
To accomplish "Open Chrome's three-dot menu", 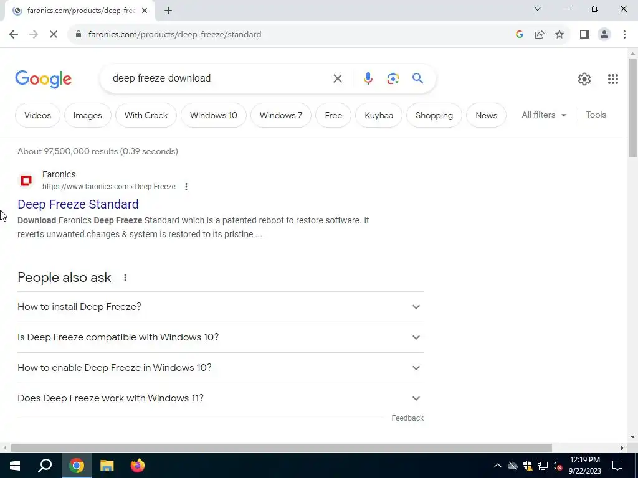I will [x=624, y=35].
